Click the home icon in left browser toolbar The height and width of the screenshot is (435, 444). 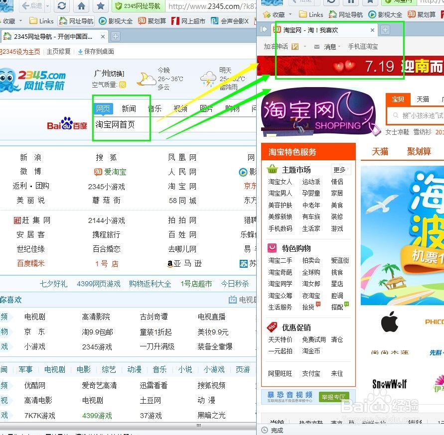click(x=81, y=5)
